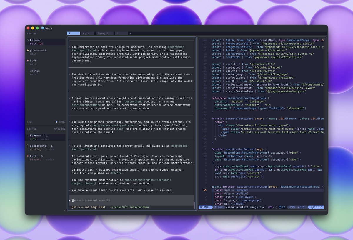Select the pondorasti working agent
This screenshot has width=353, height=240.
coord(45,147)
